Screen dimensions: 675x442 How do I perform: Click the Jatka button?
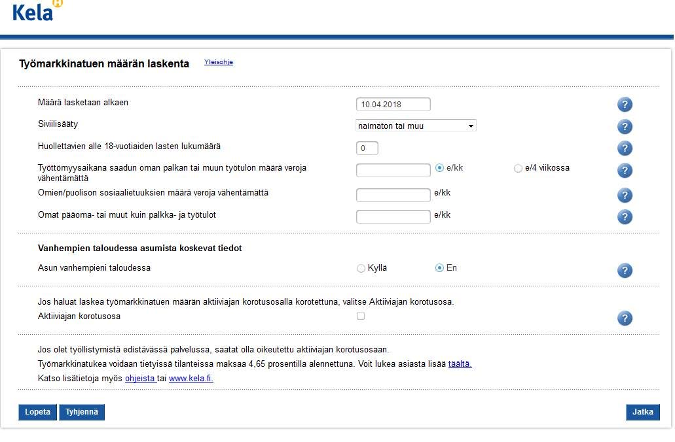(x=643, y=412)
